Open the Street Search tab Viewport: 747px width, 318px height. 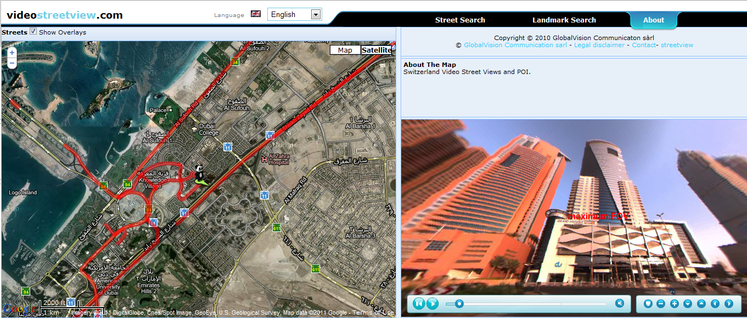460,20
